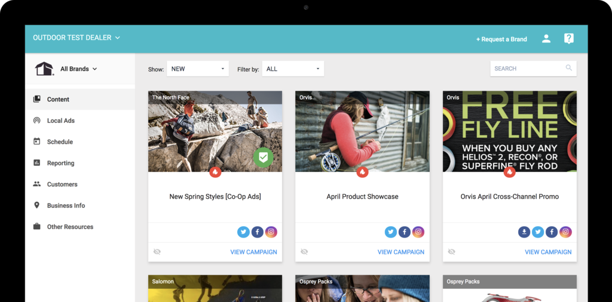Open the Business Info section
Image resolution: width=612 pixels, height=302 pixels.
(x=80, y=205)
